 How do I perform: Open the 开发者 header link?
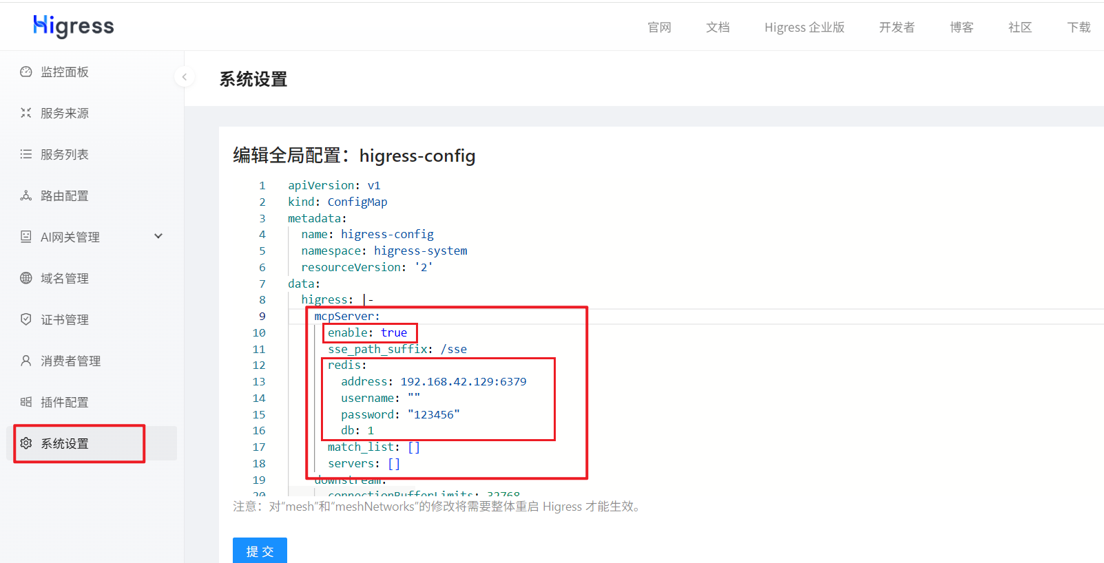897,28
